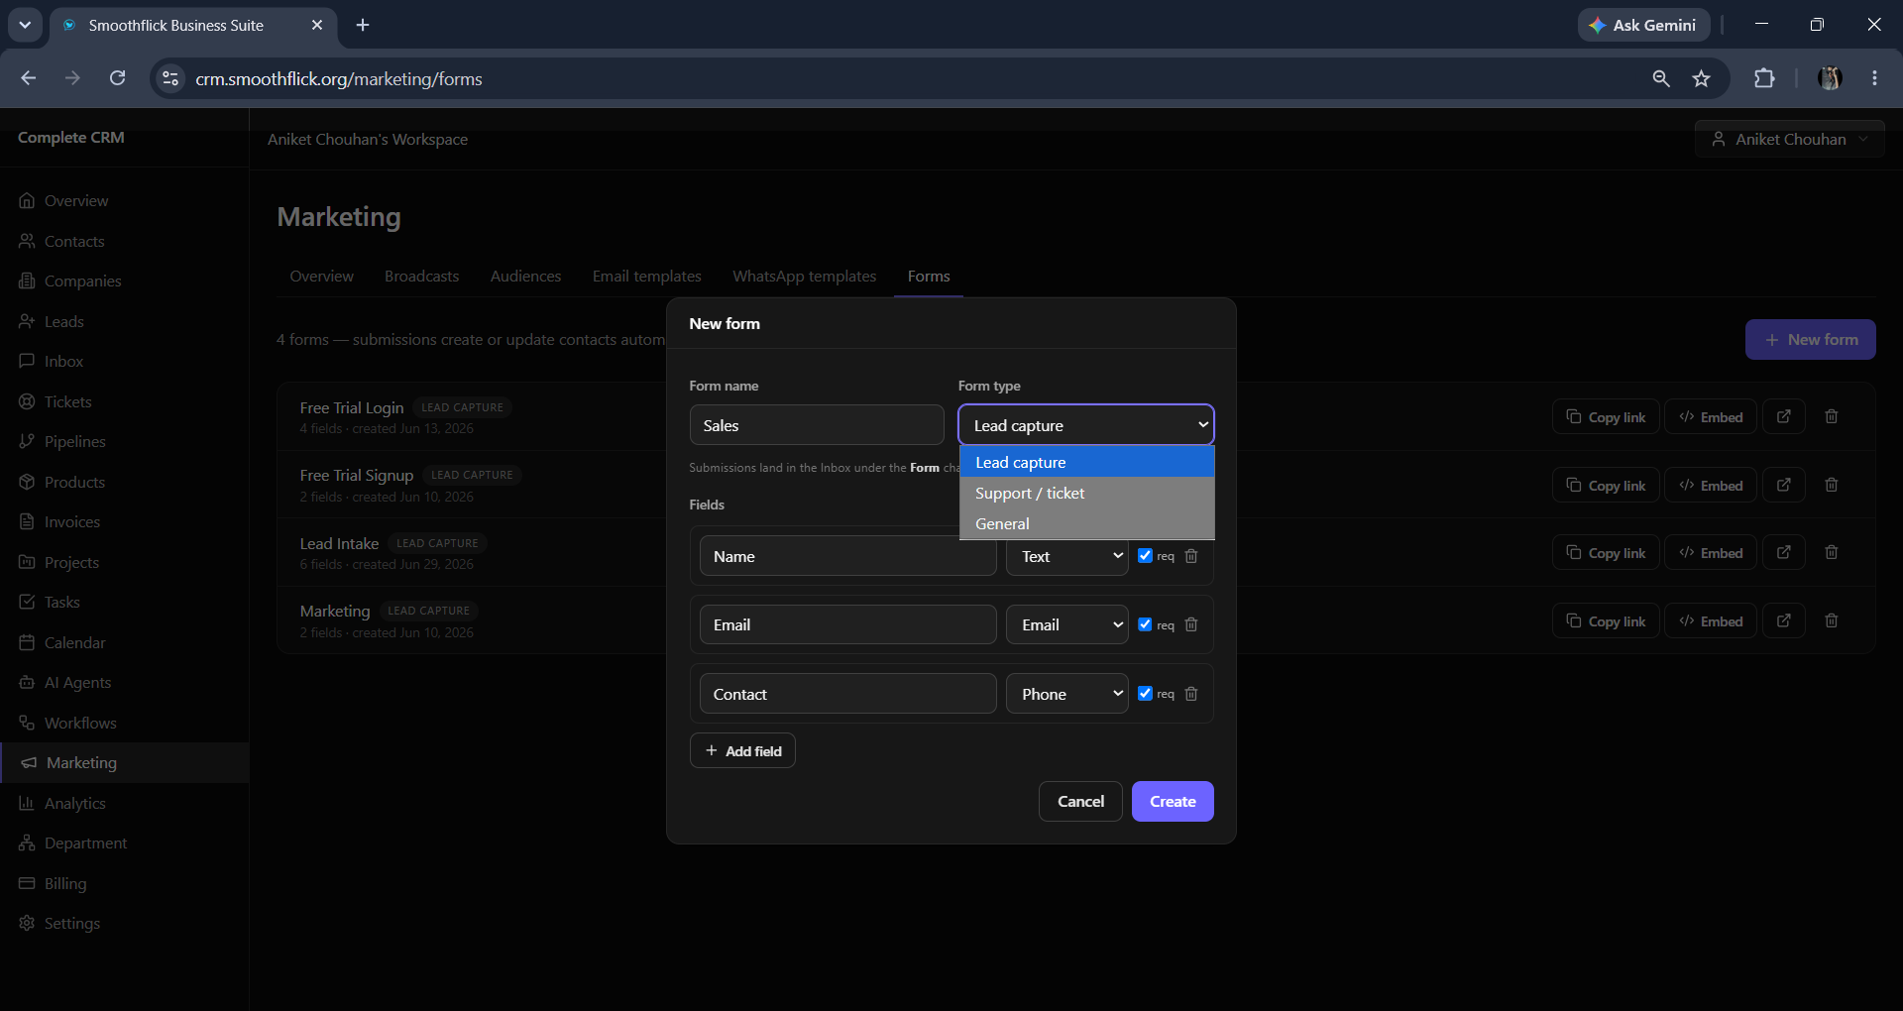Delete the Lead Intake form

[1832, 552]
